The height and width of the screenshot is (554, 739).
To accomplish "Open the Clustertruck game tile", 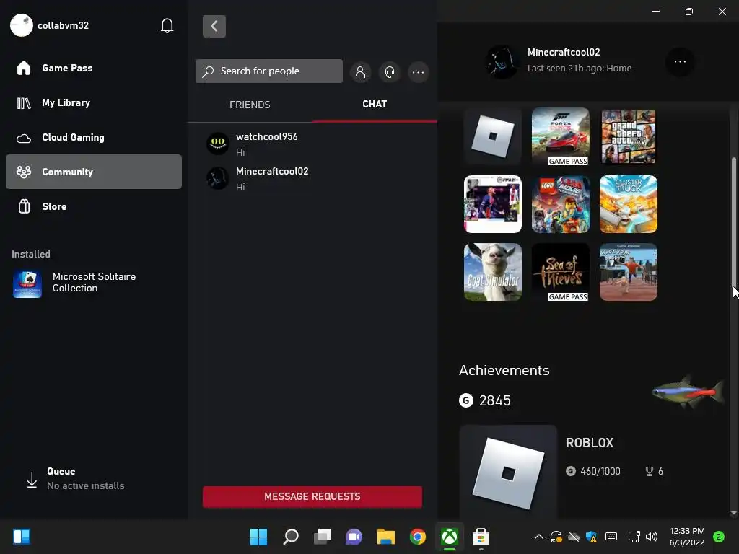I will point(629,204).
